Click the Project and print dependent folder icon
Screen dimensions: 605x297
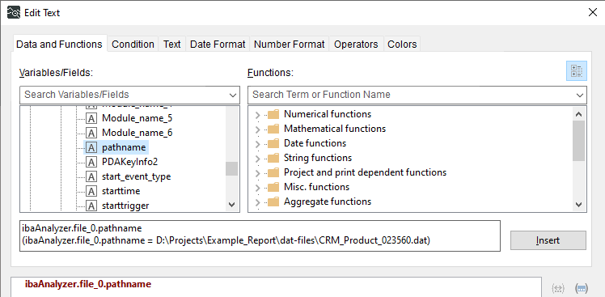click(x=273, y=172)
